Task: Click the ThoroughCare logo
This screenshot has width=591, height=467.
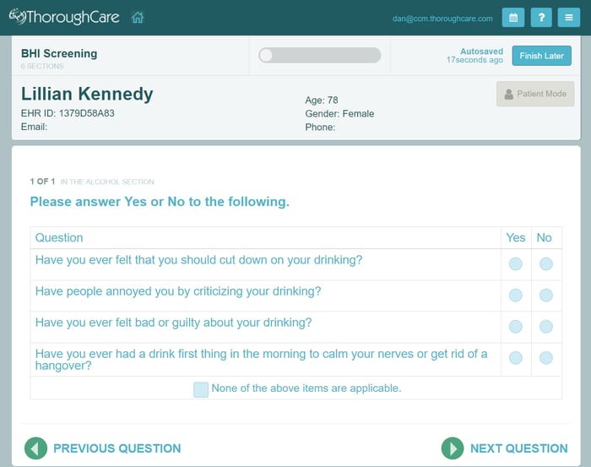Action: pyautogui.click(x=64, y=18)
